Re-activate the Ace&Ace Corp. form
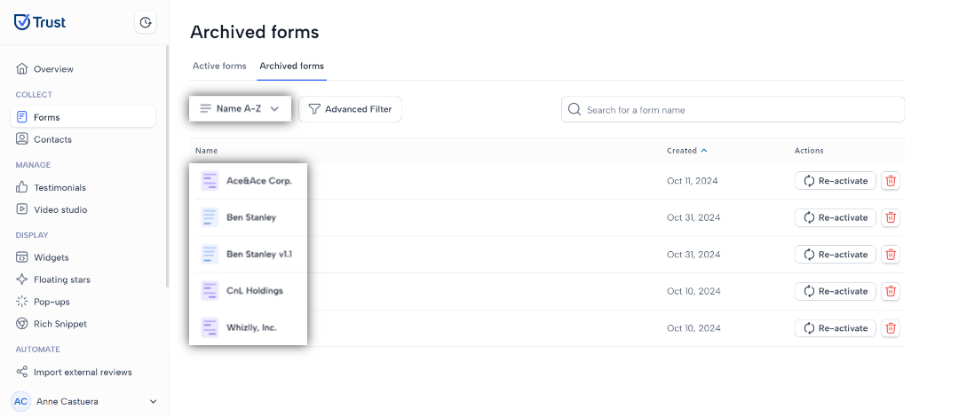This screenshot has width=959, height=417. pos(836,181)
